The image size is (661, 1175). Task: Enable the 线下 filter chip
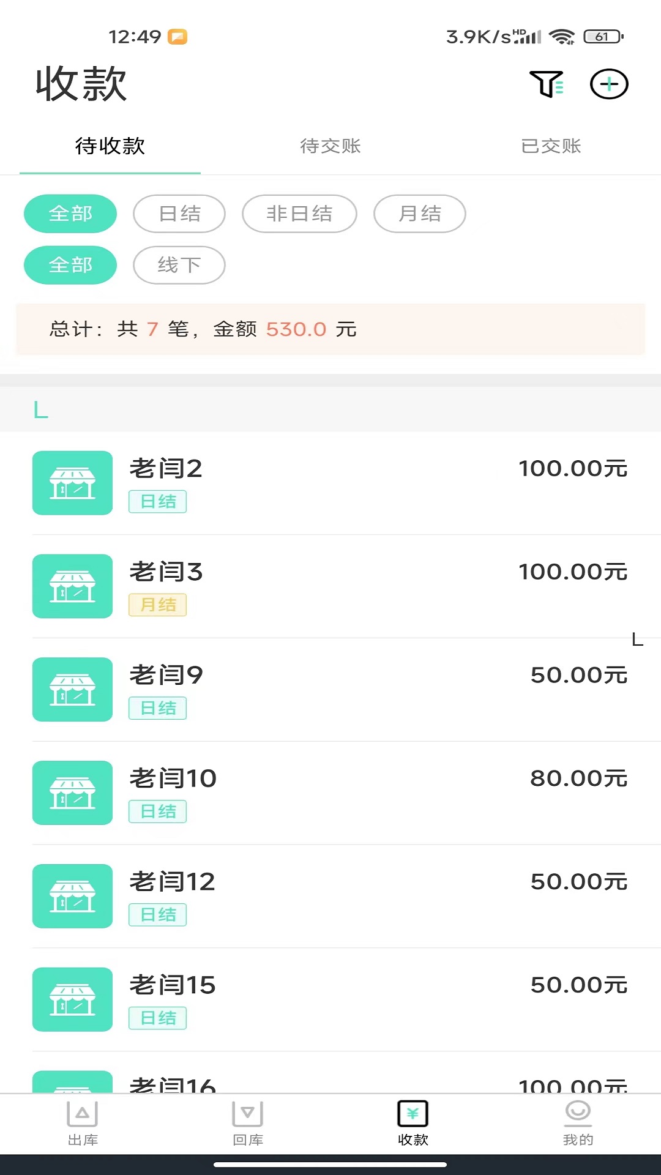click(179, 265)
